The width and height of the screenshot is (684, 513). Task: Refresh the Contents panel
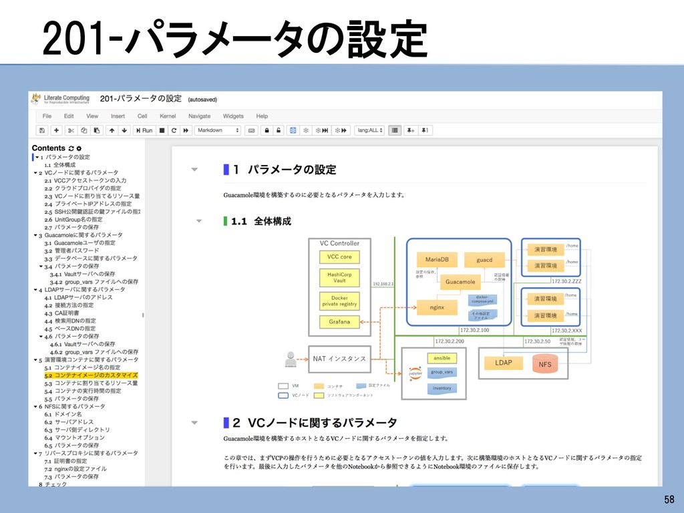[71, 149]
